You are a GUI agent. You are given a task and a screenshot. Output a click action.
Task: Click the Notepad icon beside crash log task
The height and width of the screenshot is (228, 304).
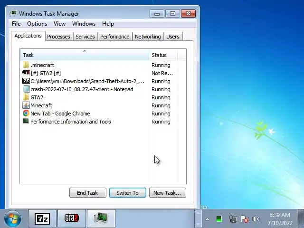pos(26,89)
